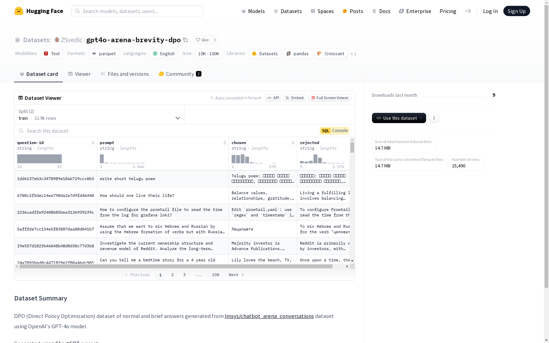Viewport: 549px width, 343px height.
Task: Select the 10K - 100K size tag
Action: coord(209,54)
